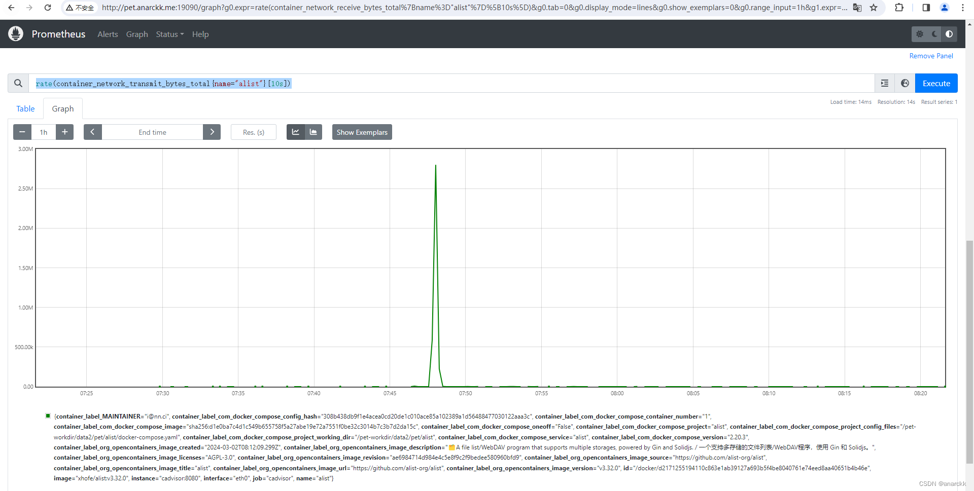Click the traffic spike peak on graph
Screen dimensions: 974x491
pyautogui.click(x=435, y=166)
